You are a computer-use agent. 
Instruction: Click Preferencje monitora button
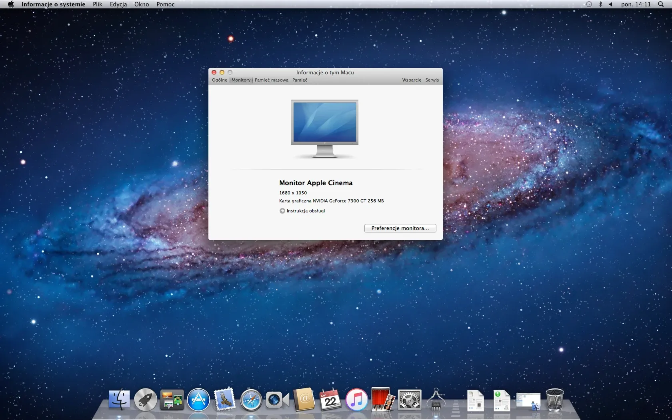pos(400,228)
